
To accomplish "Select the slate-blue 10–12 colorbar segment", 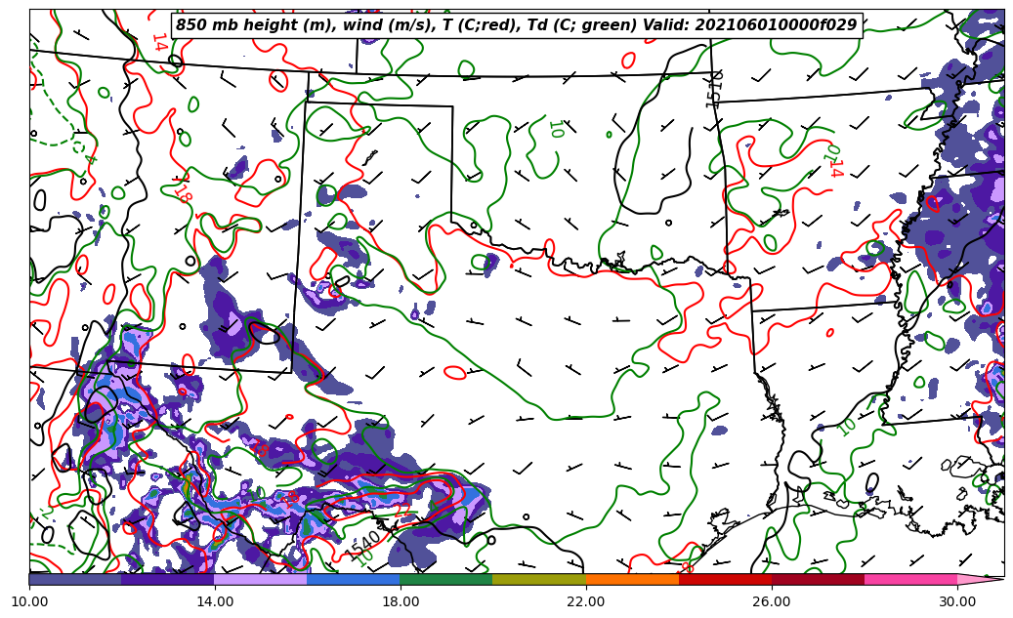I will pyautogui.click(x=75, y=579).
